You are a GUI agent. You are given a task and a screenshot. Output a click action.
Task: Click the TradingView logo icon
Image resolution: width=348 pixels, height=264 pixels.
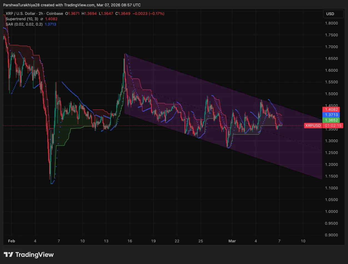[8, 255]
